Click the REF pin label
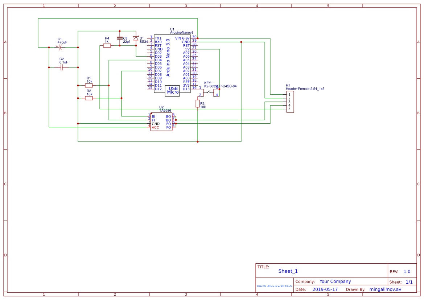 [186, 82]
